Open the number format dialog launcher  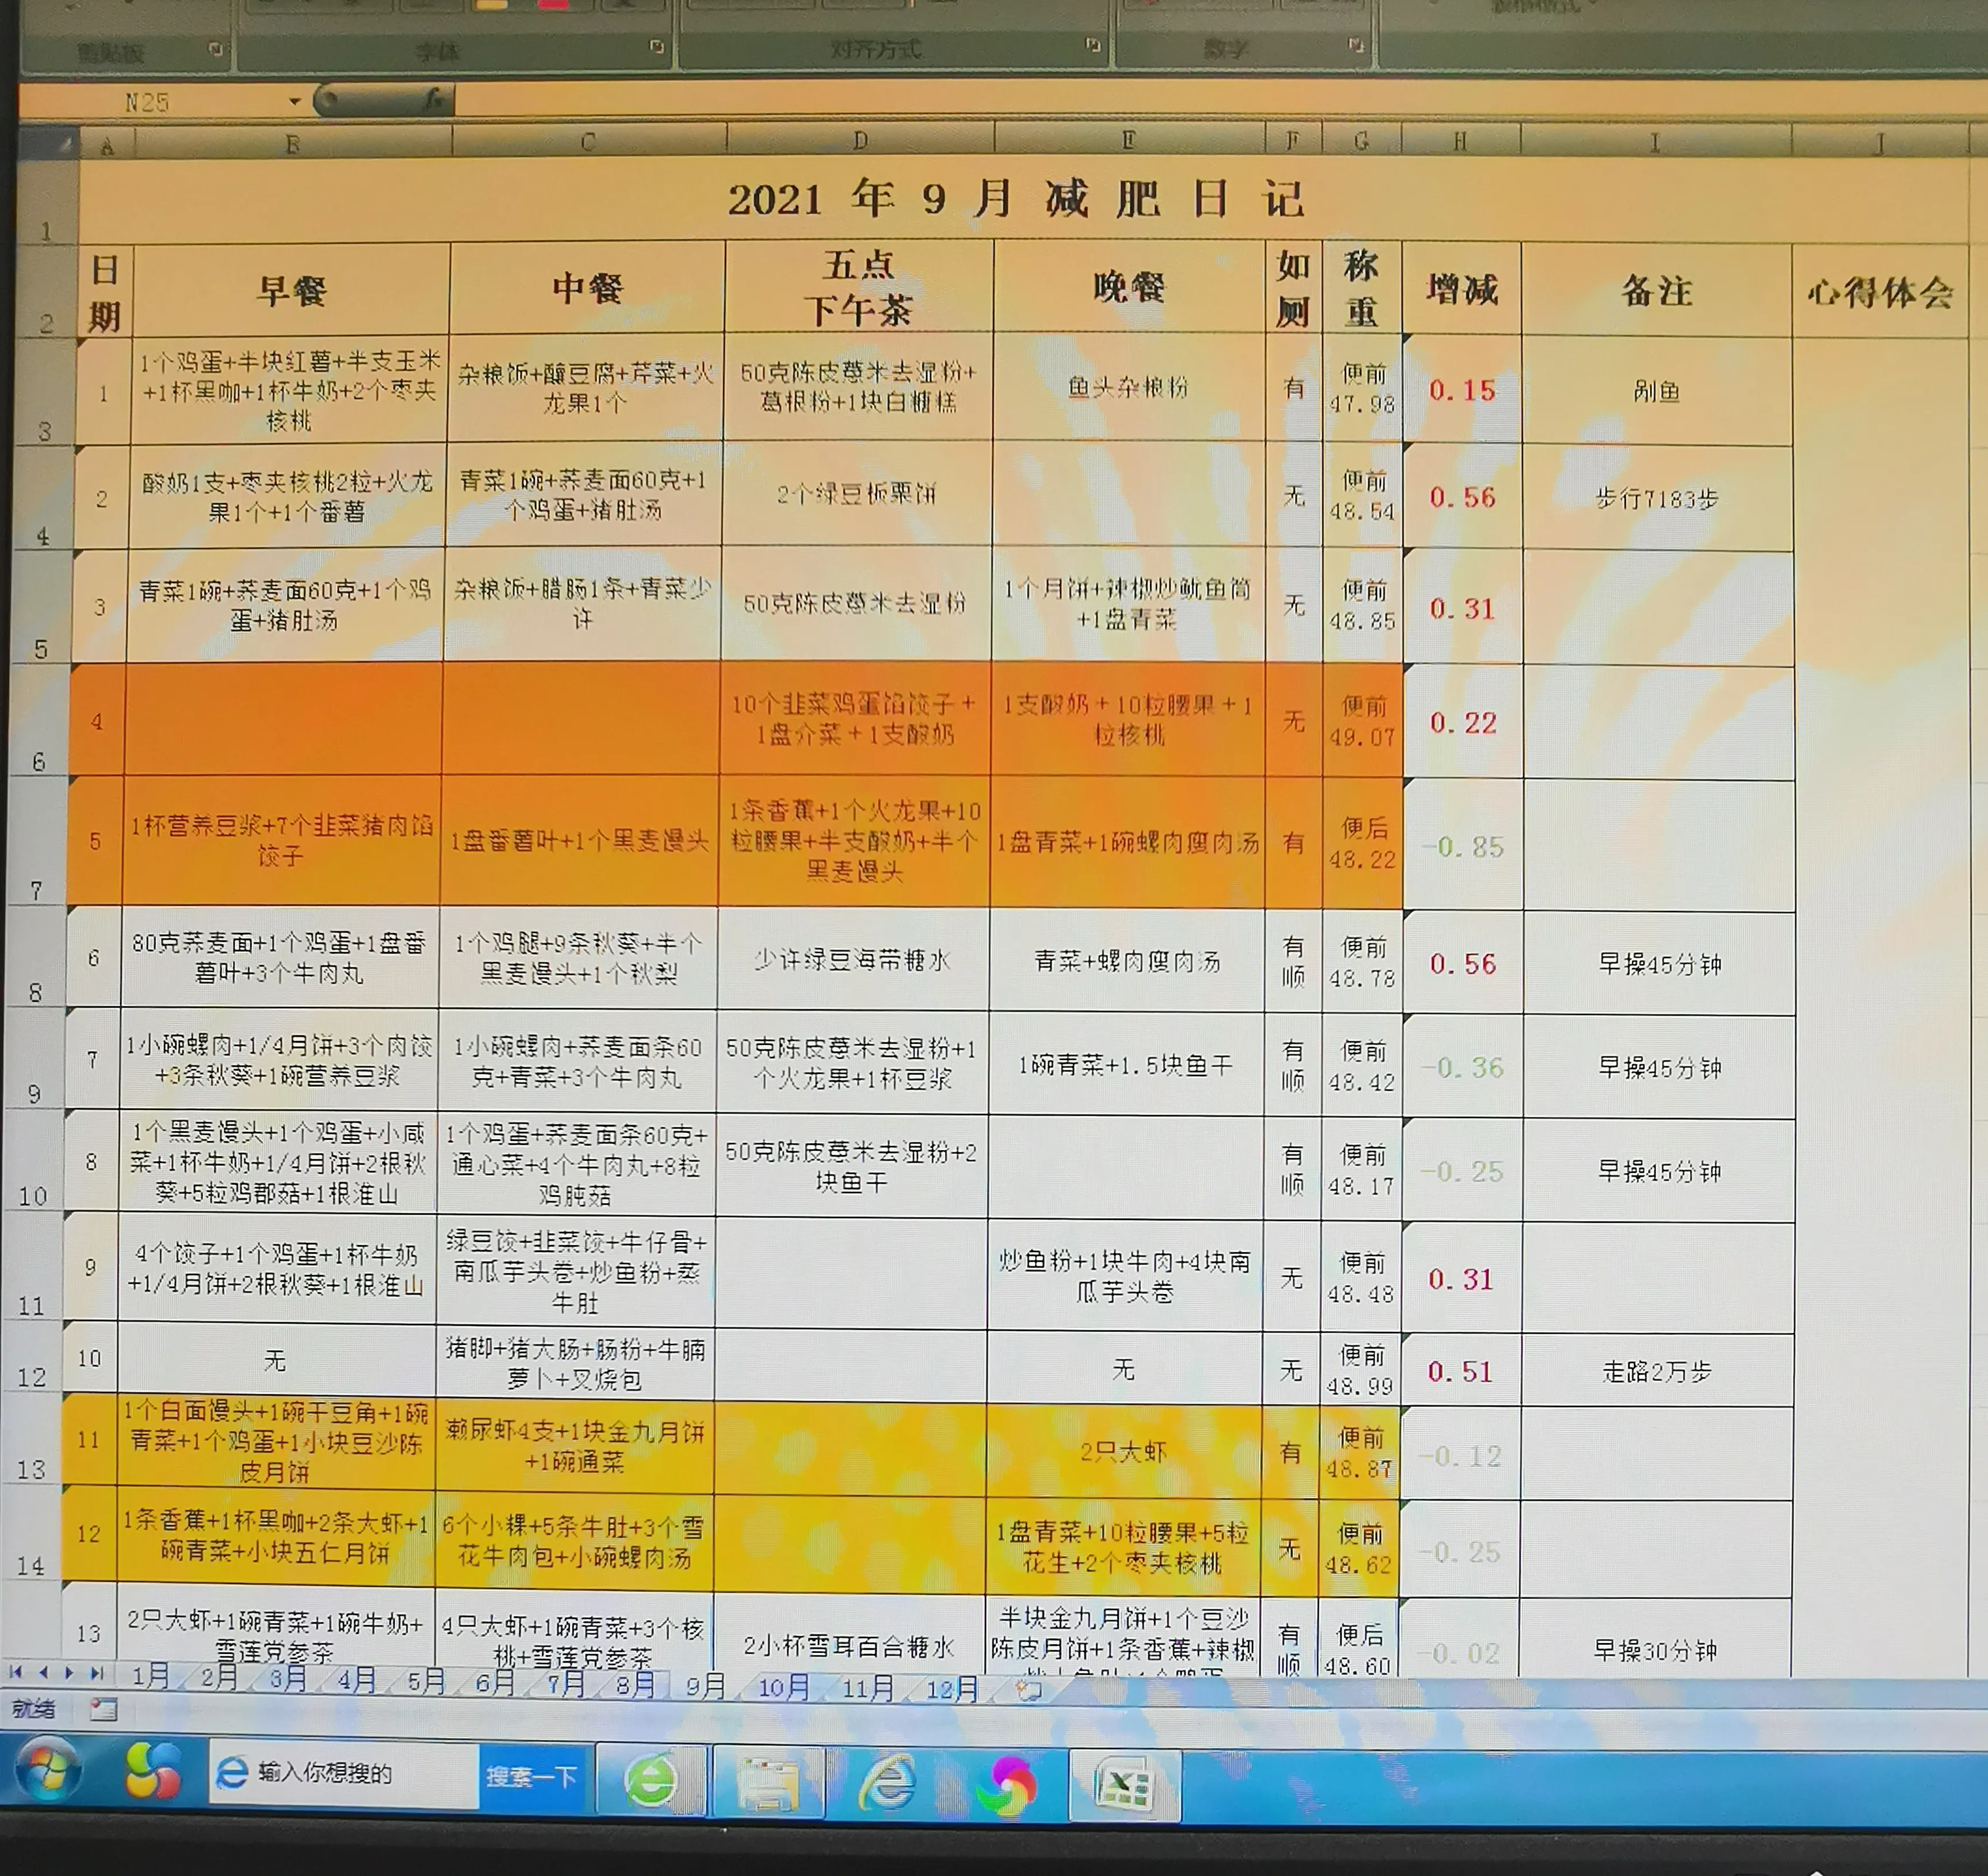[x=1356, y=45]
